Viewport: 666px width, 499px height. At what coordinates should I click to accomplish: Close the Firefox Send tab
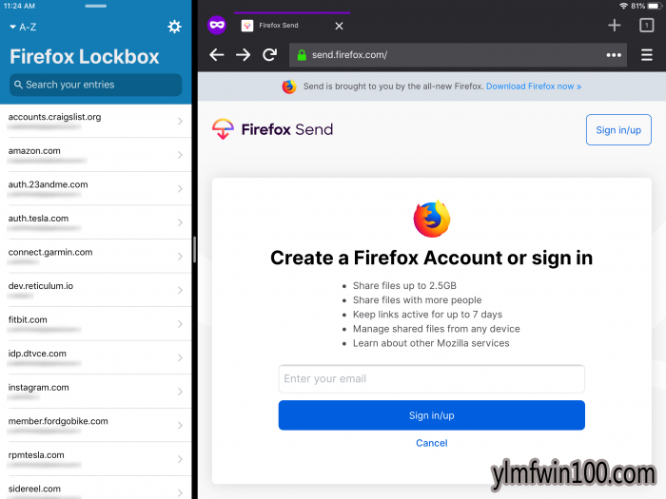339,26
